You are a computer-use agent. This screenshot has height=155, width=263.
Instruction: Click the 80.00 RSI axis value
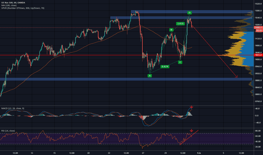[258, 131]
